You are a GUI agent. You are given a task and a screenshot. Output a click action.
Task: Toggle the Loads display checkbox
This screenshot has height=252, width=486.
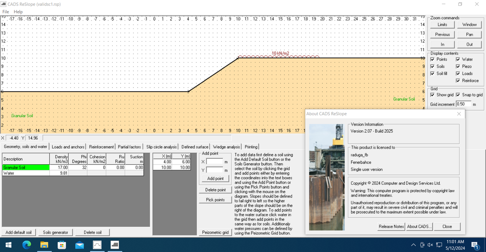tap(458, 74)
